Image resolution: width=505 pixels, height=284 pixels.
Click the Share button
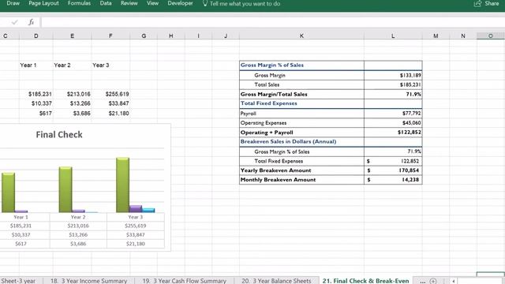[487, 3]
